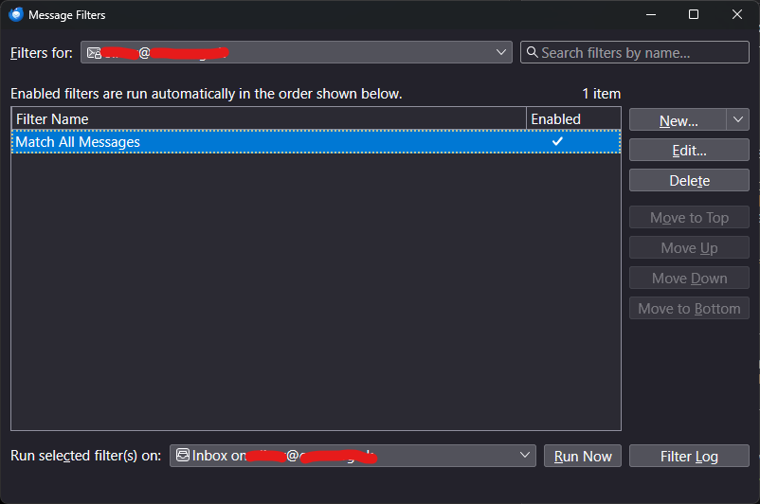Click the search magnifier icon
The width and height of the screenshot is (760, 504).
click(x=532, y=53)
